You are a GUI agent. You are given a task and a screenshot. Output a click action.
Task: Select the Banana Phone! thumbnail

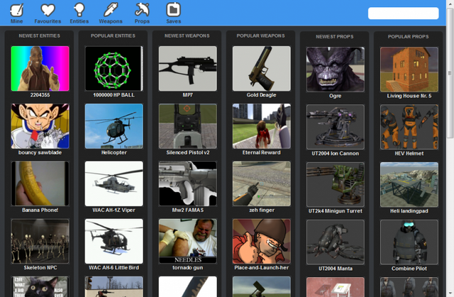tap(40, 184)
